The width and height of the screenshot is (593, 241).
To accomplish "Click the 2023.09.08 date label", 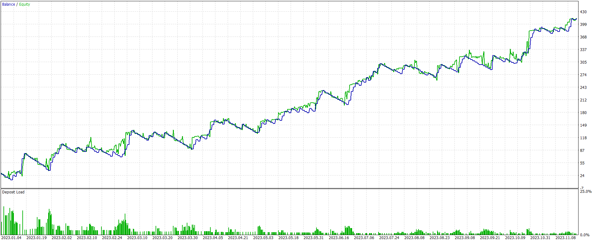I will pos(465,238).
